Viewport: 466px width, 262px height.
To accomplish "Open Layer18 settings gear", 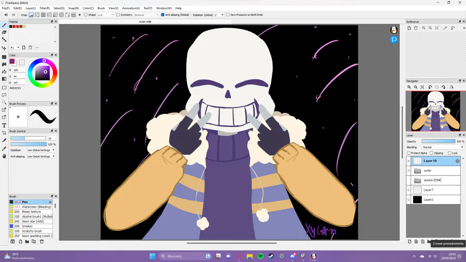I will [x=457, y=161].
